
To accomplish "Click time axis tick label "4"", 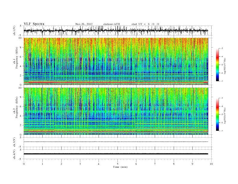I will click(x=99, y=164).
